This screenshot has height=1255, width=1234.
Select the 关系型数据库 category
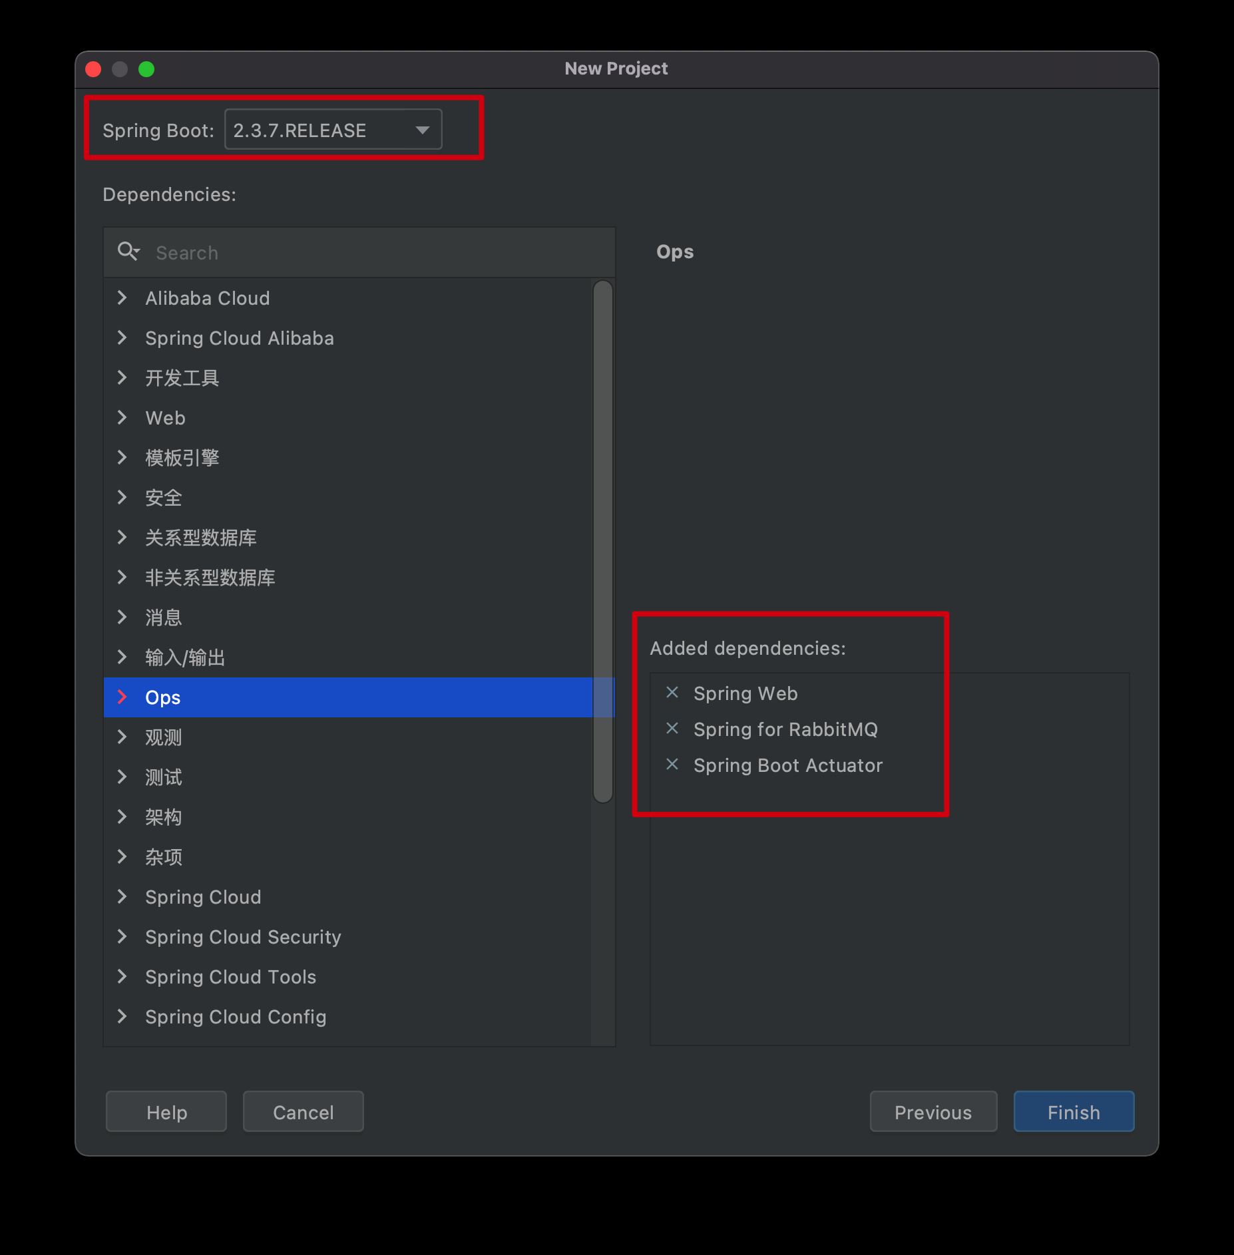(200, 538)
